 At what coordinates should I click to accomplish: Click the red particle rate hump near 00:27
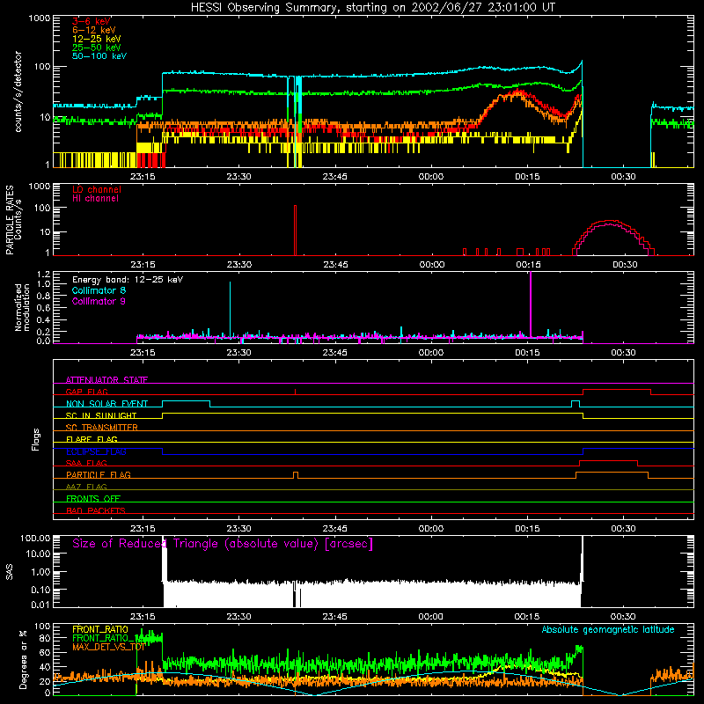click(x=613, y=238)
